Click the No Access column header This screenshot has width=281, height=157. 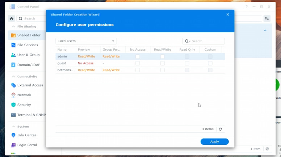pos(138,50)
